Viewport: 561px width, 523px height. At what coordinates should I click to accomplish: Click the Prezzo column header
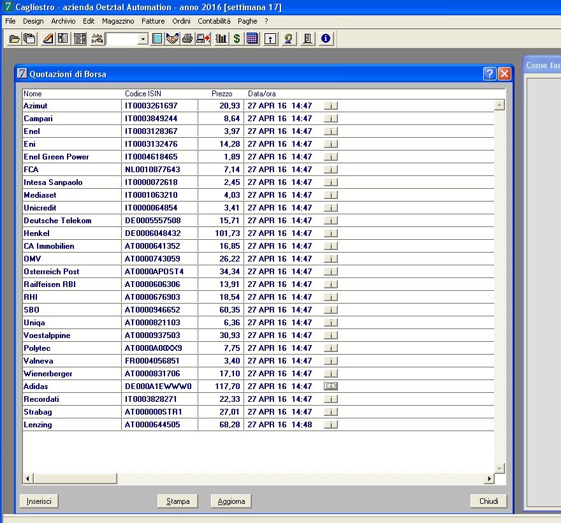(x=222, y=94)
